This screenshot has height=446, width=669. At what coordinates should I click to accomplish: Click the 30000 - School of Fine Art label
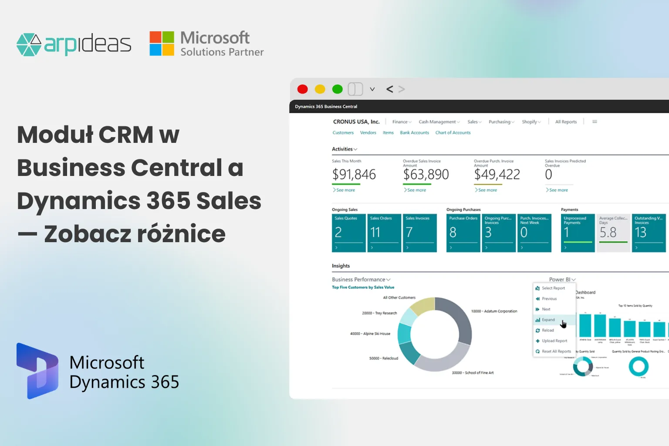[473, 373]
